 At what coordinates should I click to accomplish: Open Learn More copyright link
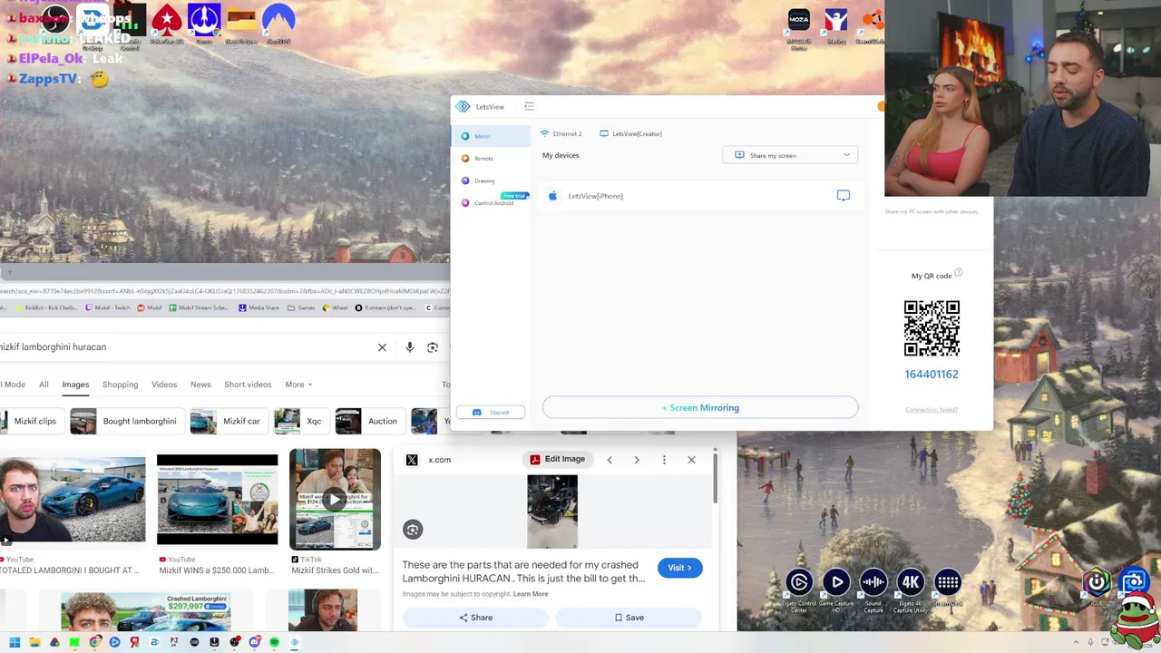click(531, 594)
